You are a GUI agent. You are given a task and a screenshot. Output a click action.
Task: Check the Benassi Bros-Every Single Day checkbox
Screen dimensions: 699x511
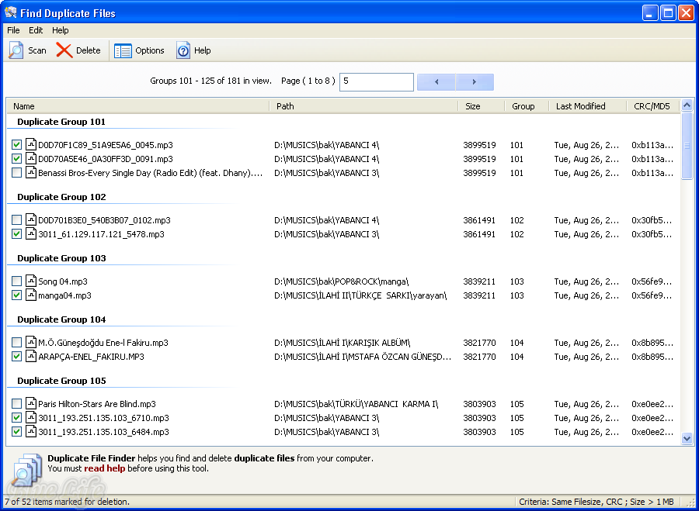click(x=17, y=173)
